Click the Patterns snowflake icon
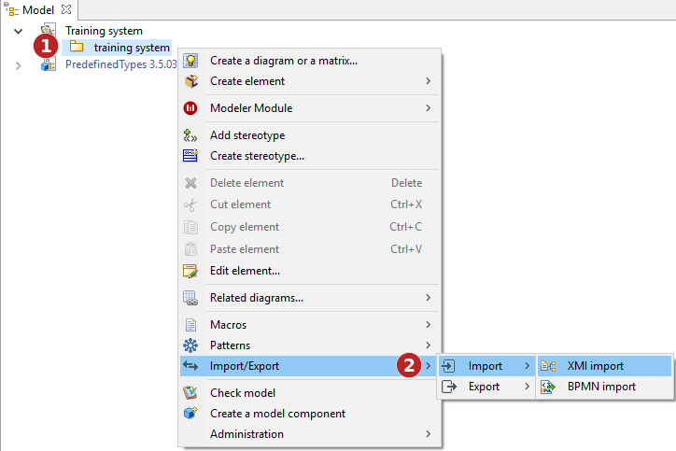 190,345
